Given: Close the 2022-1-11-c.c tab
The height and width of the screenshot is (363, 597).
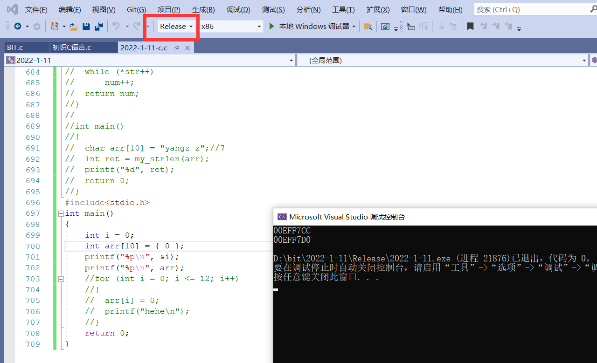Looking at the screenshot, I should pyautogui.click(x=187, y=48).
